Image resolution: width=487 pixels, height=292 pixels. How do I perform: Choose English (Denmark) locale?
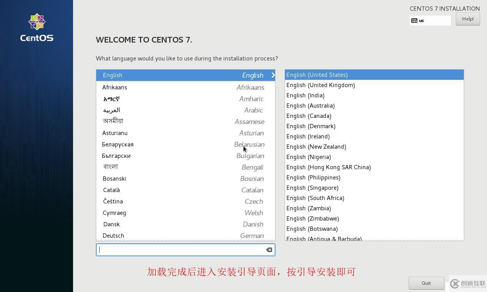pos(374,126)
